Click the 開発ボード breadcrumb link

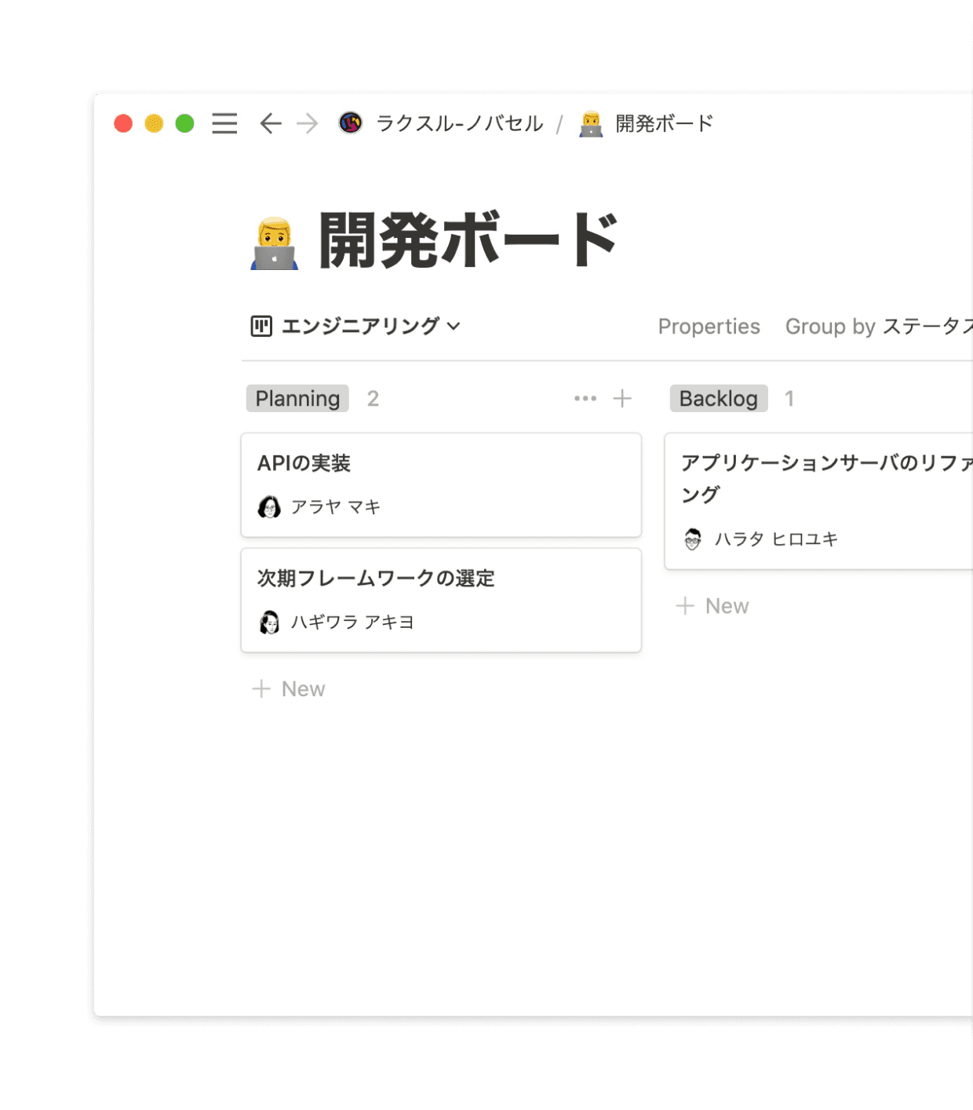click(664, 123)
